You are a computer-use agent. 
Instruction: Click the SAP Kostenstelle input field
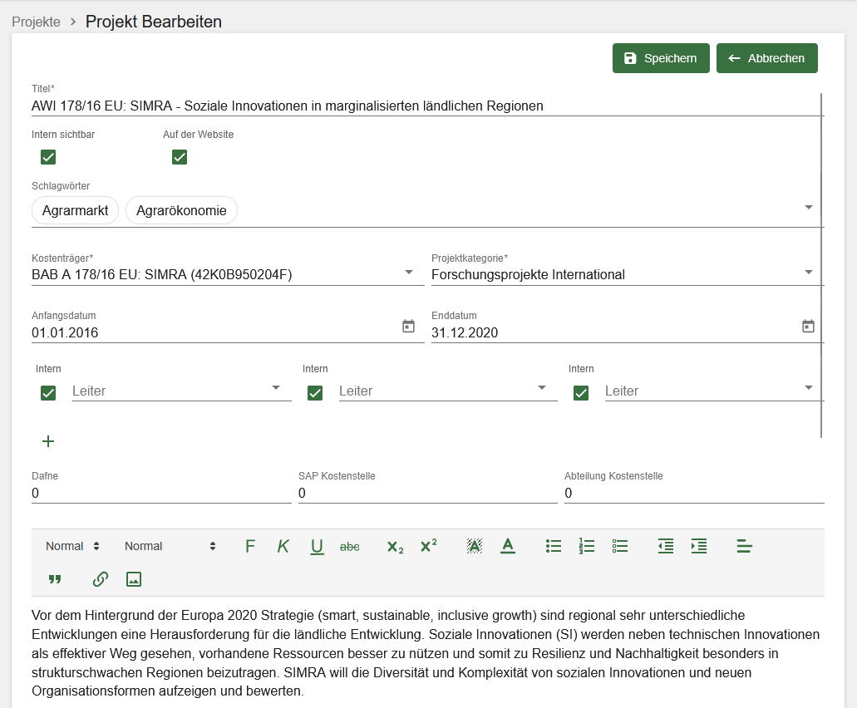pos(428,493)
